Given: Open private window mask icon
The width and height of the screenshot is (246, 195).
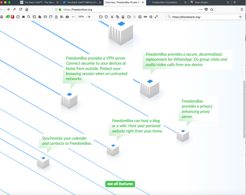Looking at the screenshot, I should tap(145, 17).
